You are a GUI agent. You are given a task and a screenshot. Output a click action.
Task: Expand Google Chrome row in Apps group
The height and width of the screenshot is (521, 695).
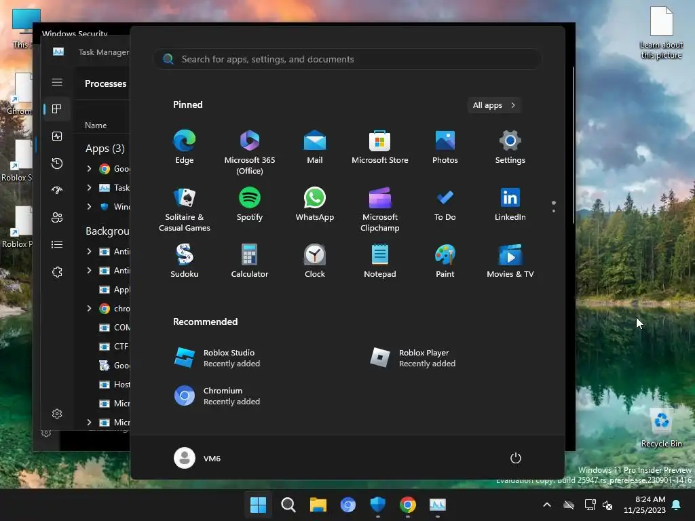[89, 168]
